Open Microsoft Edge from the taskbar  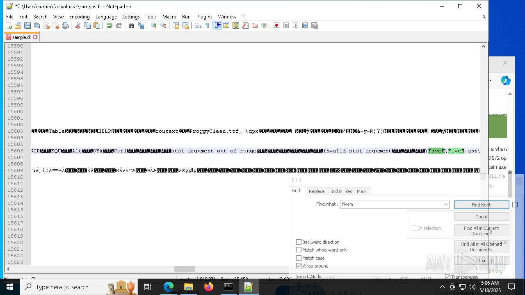point(169,287)
